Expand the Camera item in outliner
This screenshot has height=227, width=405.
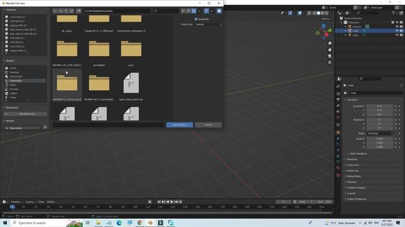[346, 26]
